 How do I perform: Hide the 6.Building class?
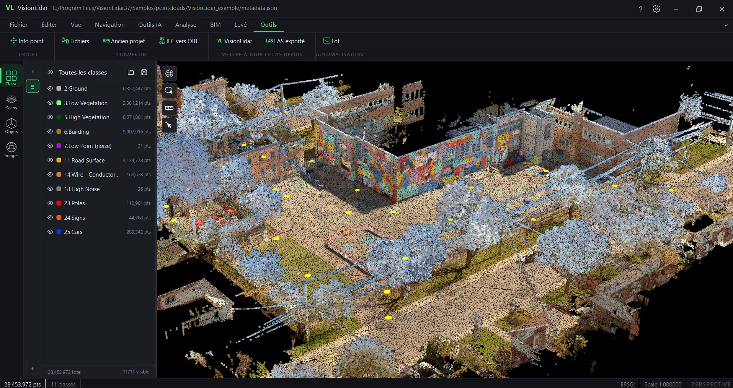pos(50,131)
